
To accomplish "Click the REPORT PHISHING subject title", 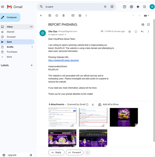I will pyautogui.click(x=63, y=24).
